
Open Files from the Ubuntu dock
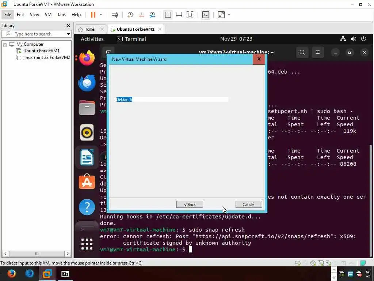click(x=87, y=108)
